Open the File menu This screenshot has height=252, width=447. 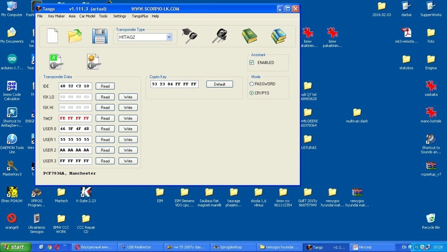(x=40, y=16)
